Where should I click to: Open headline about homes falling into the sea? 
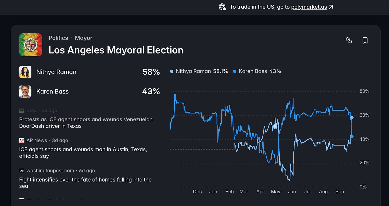(x=85, y=183)
